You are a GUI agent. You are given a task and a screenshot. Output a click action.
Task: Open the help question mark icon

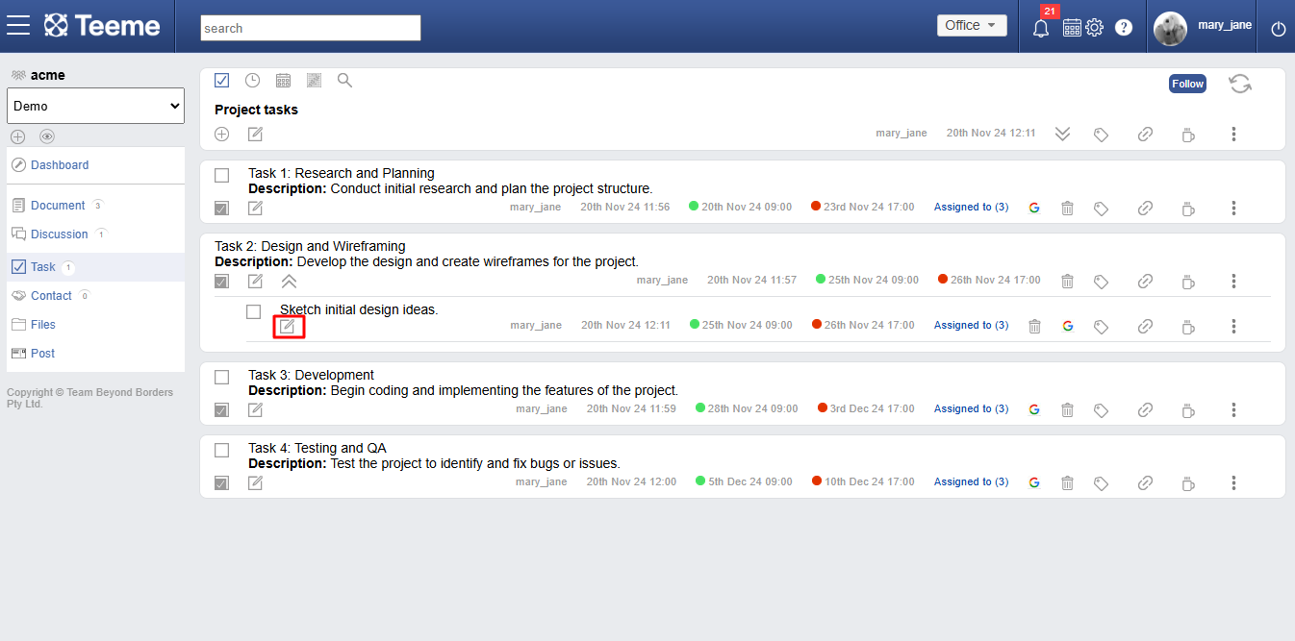point(1124,28)
